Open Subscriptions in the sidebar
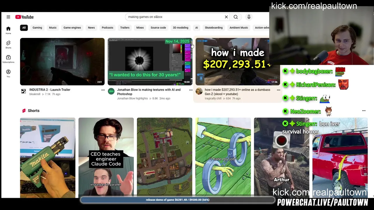The image size is (374, 210). [x=8, y=59]
